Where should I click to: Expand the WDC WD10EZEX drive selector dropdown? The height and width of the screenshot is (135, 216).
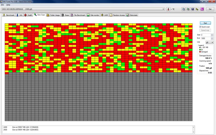coord(163,9)
